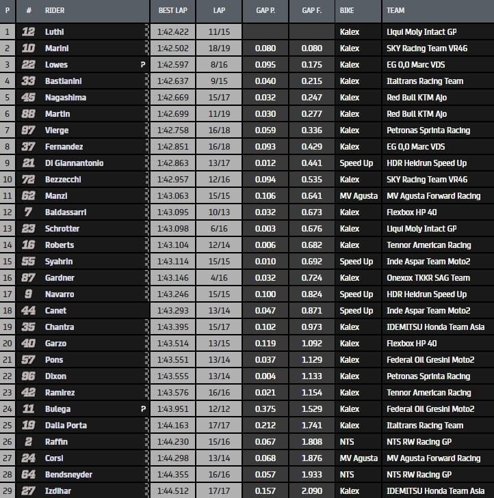Click the number 27 badge for Izdihar
This screenshot has width=494, height=498.
coord(28,491)
